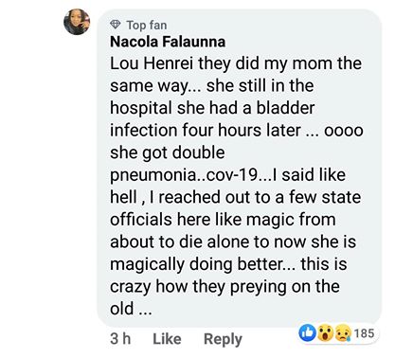Click the word officials in the comment
The height and width of the screenshot is (358, 395).
141,220
